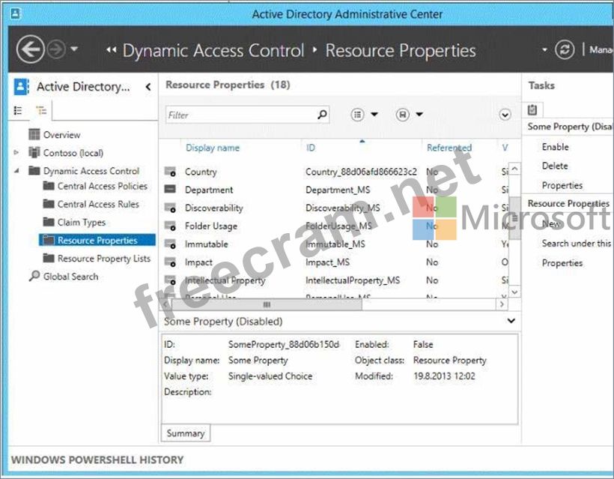Open the Summary tab in details pane
614x479 pixels.
(x=186, y=433)
